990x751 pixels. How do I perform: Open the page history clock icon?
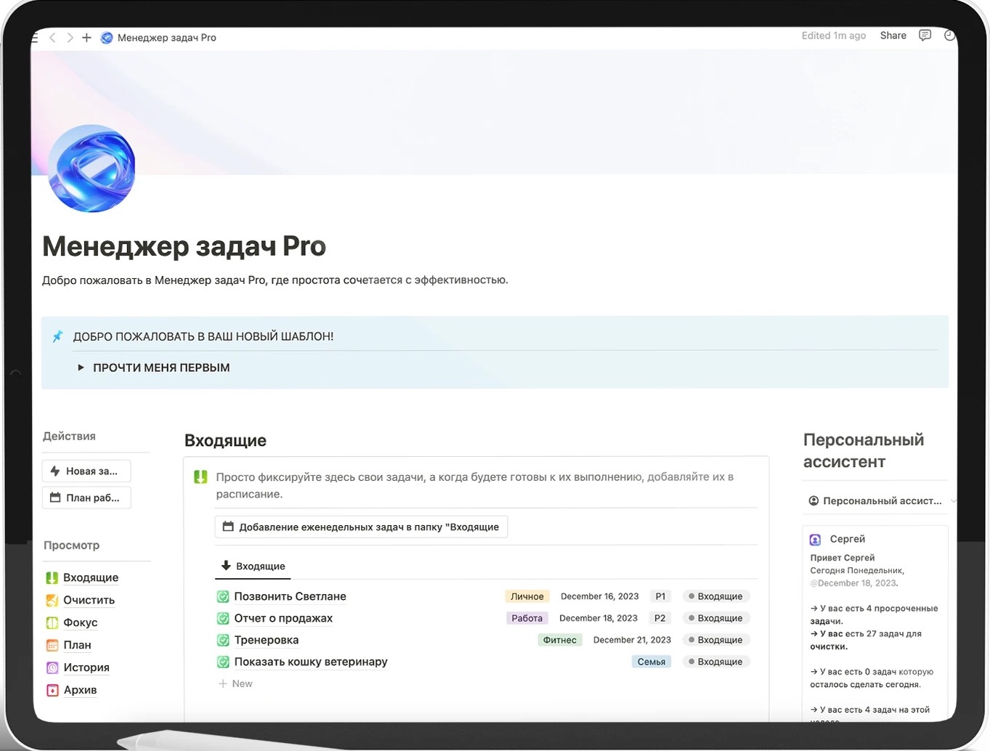click(x=949, y=36)
